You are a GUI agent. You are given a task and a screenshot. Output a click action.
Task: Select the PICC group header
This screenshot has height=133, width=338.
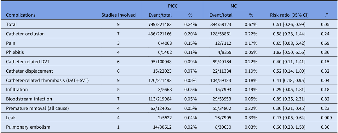pos(172,5)
